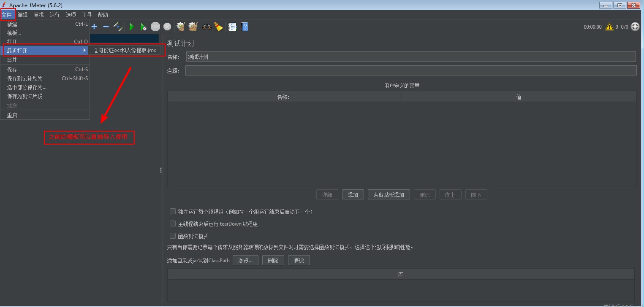644x307 pixels.
Task: Open the '工具' menu
Action: pyautogui.click(x=87, y=15)
